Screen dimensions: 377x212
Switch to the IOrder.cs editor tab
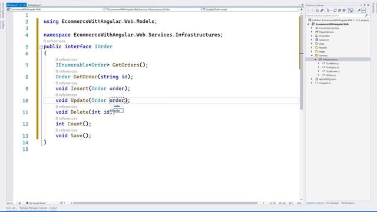tap(12, 5)
